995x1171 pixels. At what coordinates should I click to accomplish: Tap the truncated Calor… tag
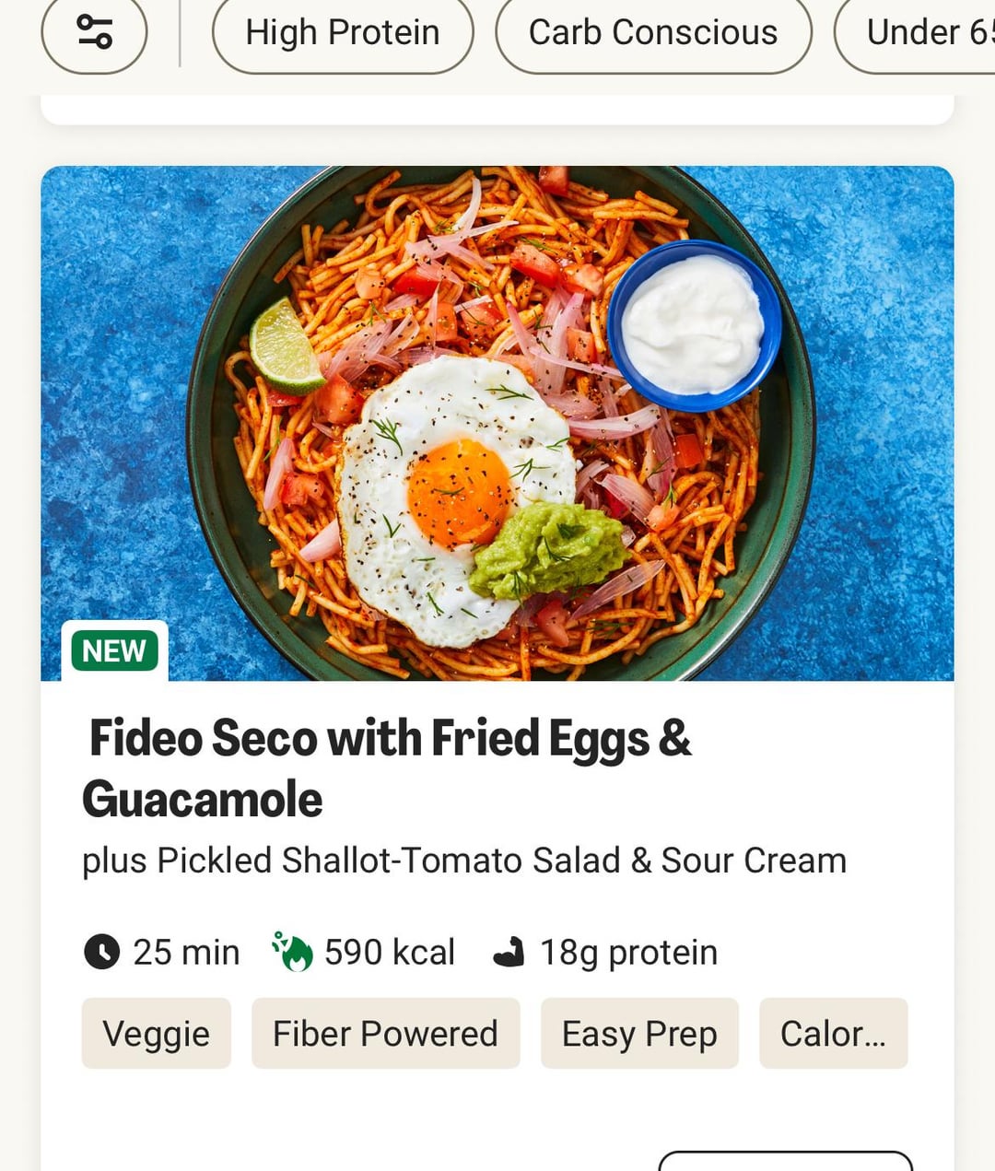[833, 1034]
